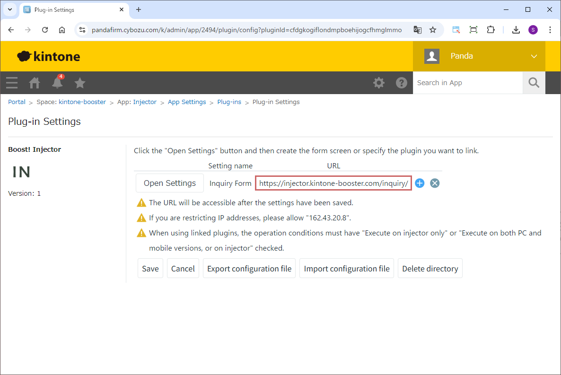Add a new setting row with plus icon
The image size is (561, 375).
(x=420, y=183)
